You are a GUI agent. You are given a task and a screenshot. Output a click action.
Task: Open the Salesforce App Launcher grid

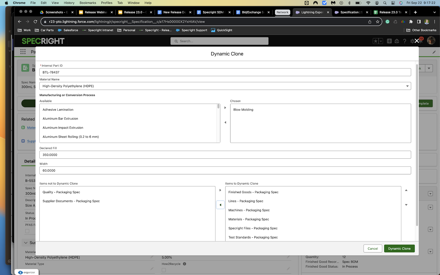pos(23,52)
